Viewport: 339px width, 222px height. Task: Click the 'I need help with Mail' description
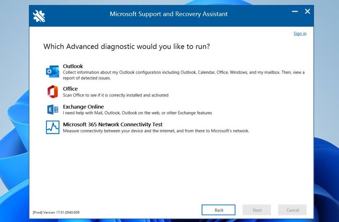[138, 113]
